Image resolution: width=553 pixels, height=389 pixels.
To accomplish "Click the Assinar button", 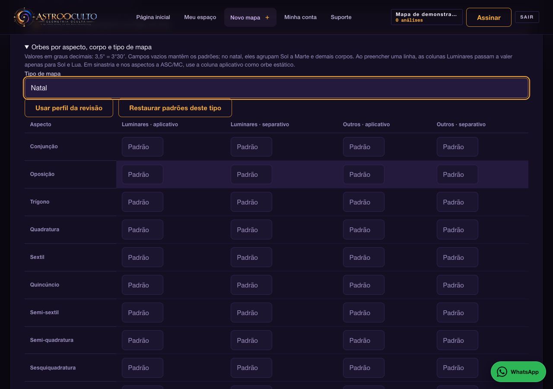I will click(489, 17).
